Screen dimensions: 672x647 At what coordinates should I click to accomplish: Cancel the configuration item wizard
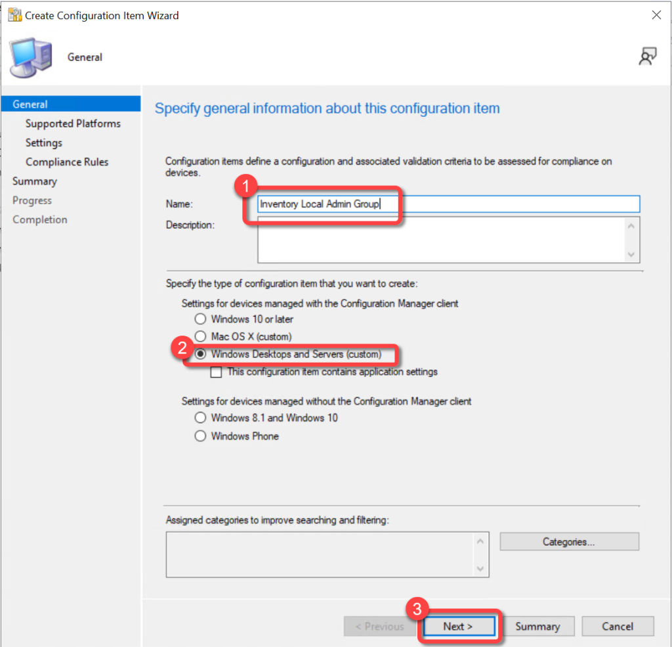click(x=618, y=626)
